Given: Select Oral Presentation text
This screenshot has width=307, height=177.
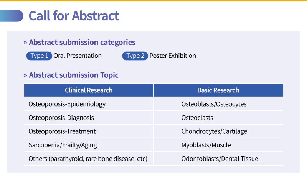Looking at the screenshot, I should 78,56.
